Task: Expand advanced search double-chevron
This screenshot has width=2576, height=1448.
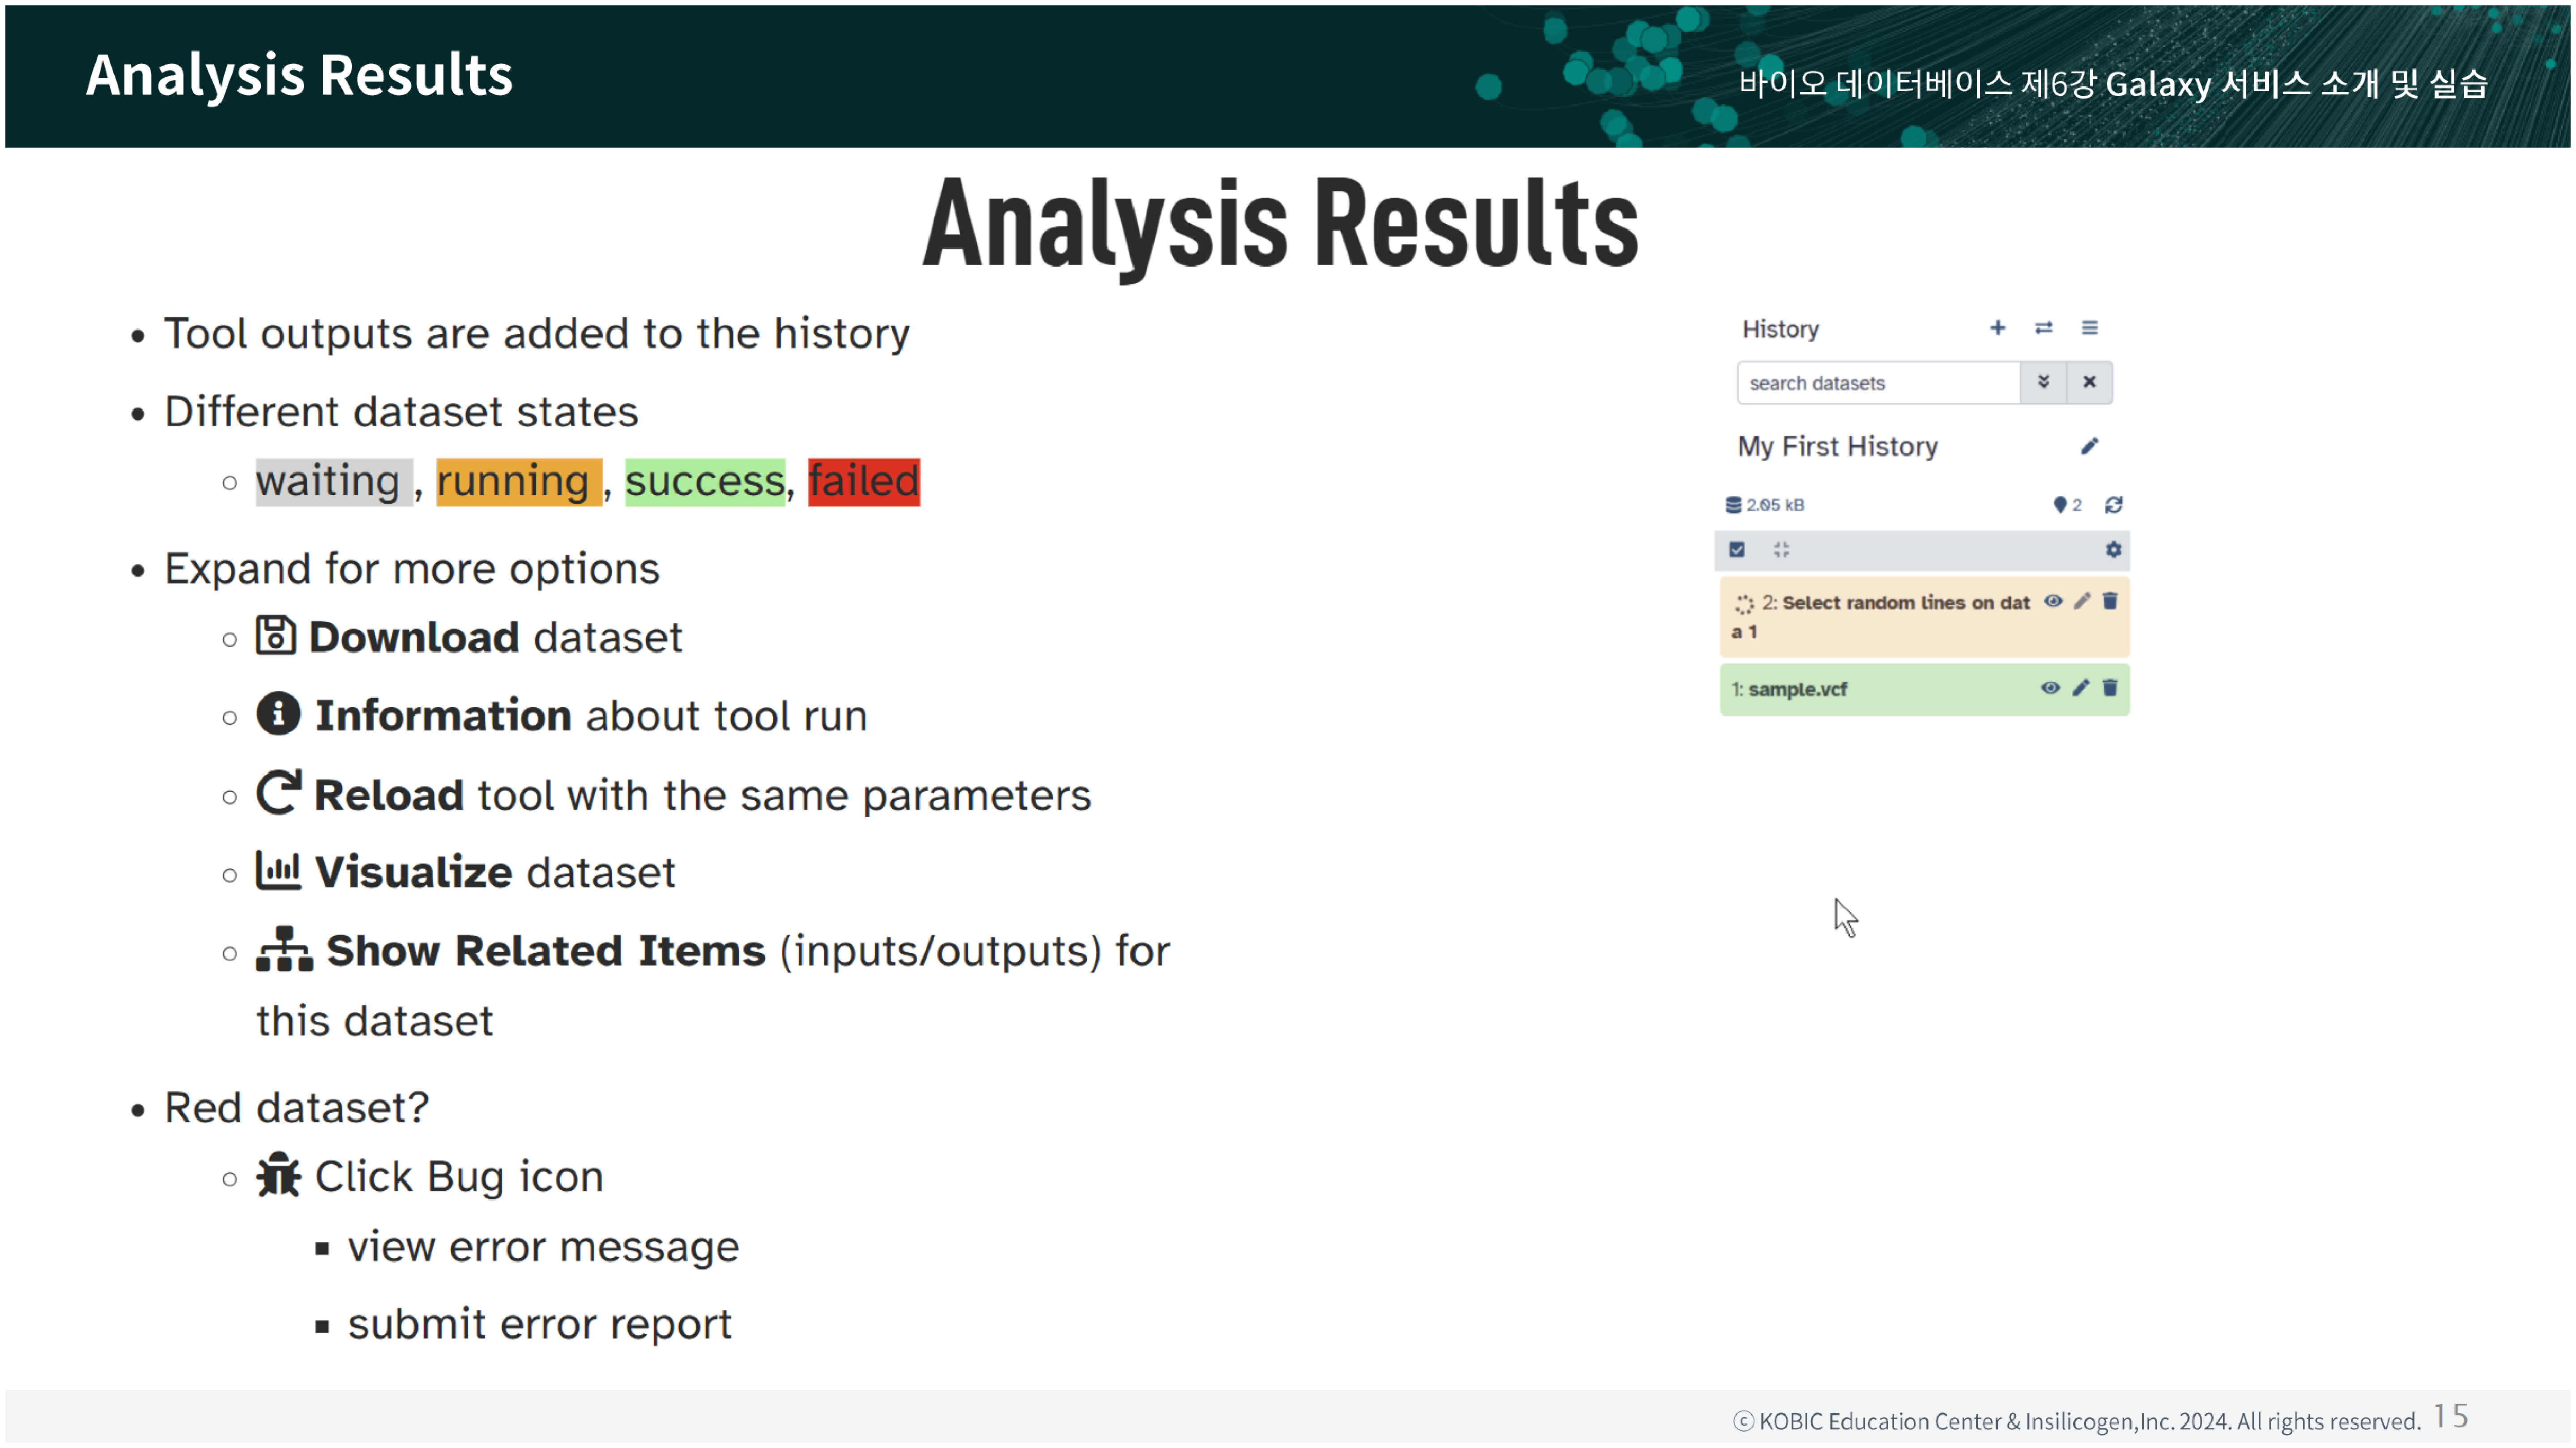Action: (x=2043, y=382)
